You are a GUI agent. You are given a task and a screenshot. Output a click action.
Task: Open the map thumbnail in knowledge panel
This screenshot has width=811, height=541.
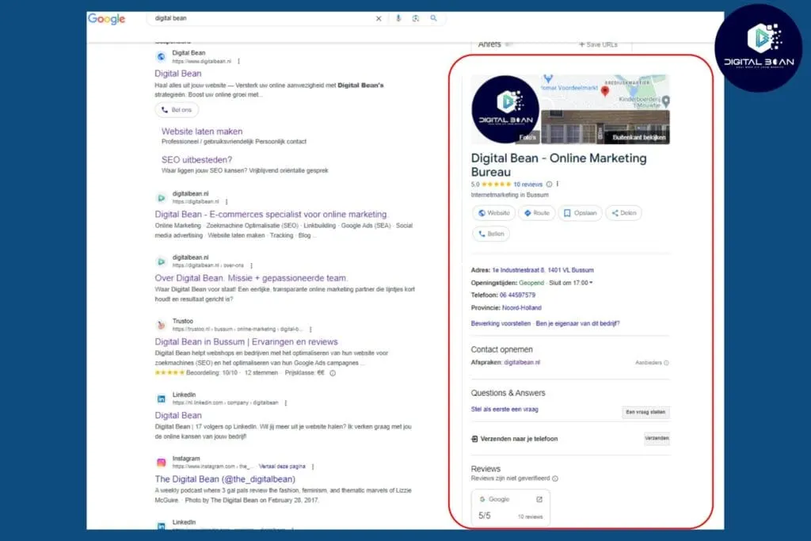click(605, 92)
